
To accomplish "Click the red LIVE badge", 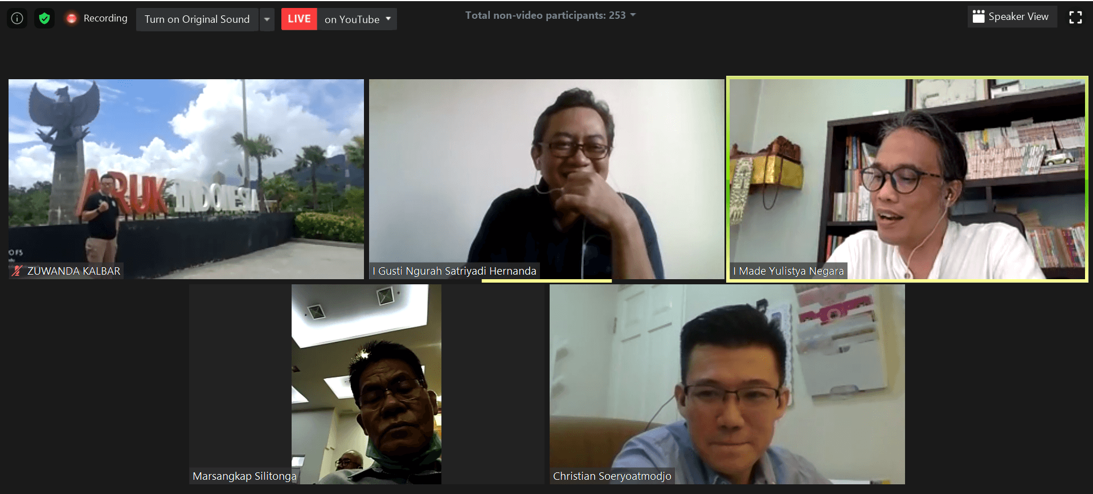I will click(299, 19).
